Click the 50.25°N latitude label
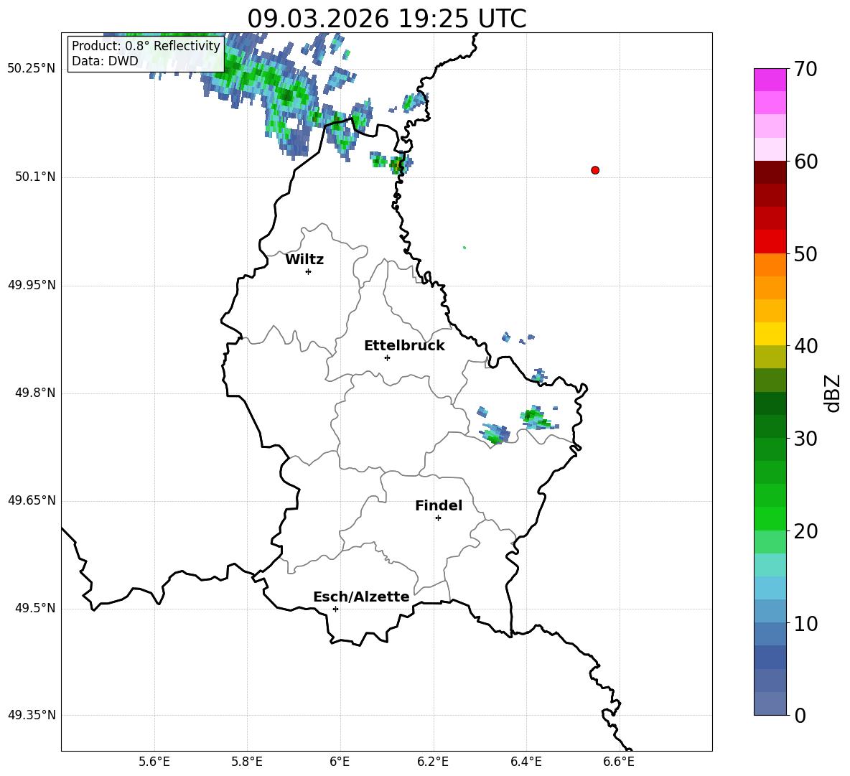 (32, 70)
